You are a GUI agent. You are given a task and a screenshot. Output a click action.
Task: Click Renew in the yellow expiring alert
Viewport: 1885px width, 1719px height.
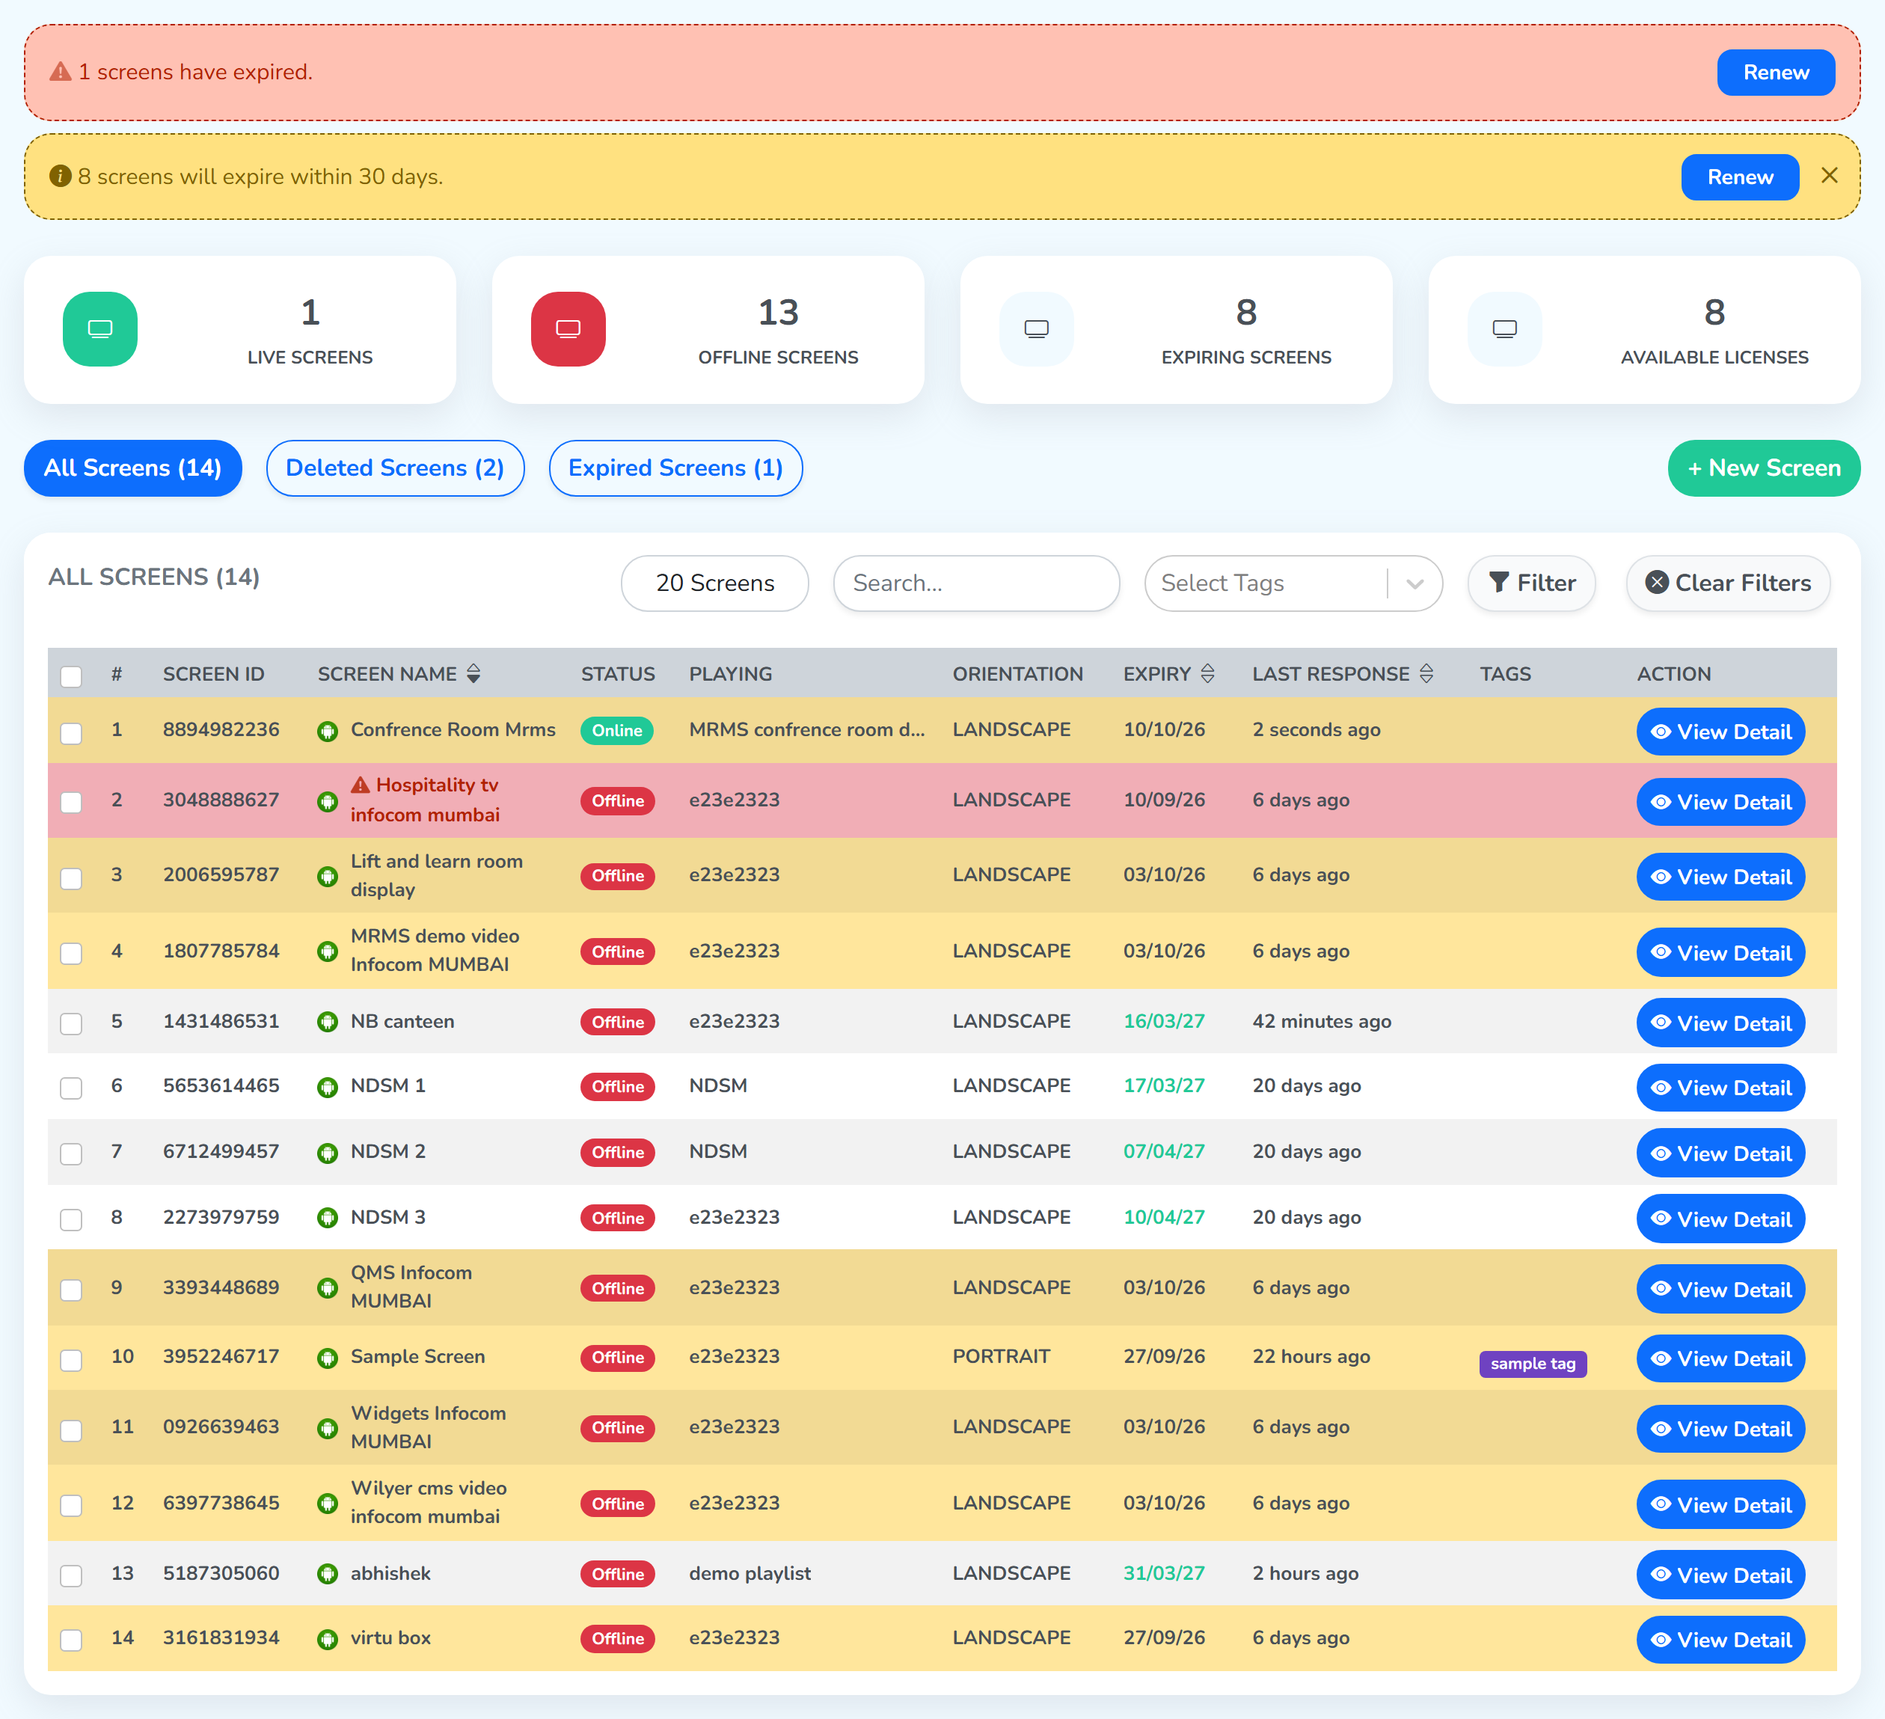coord(1740,177)
